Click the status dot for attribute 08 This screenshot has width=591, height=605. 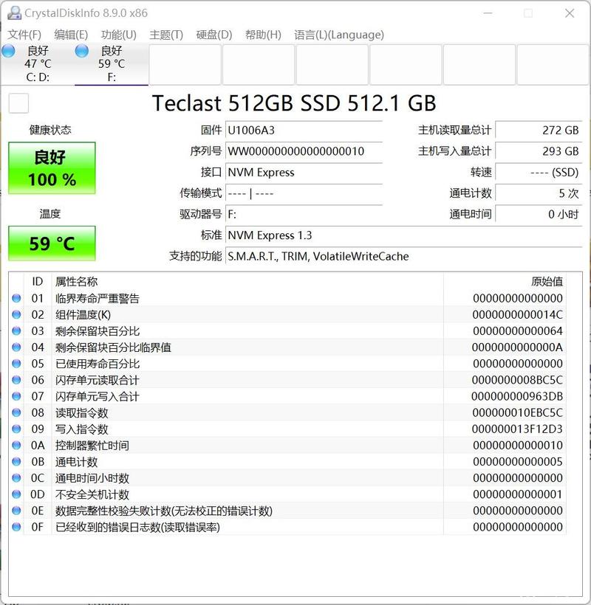coord(16,412)
